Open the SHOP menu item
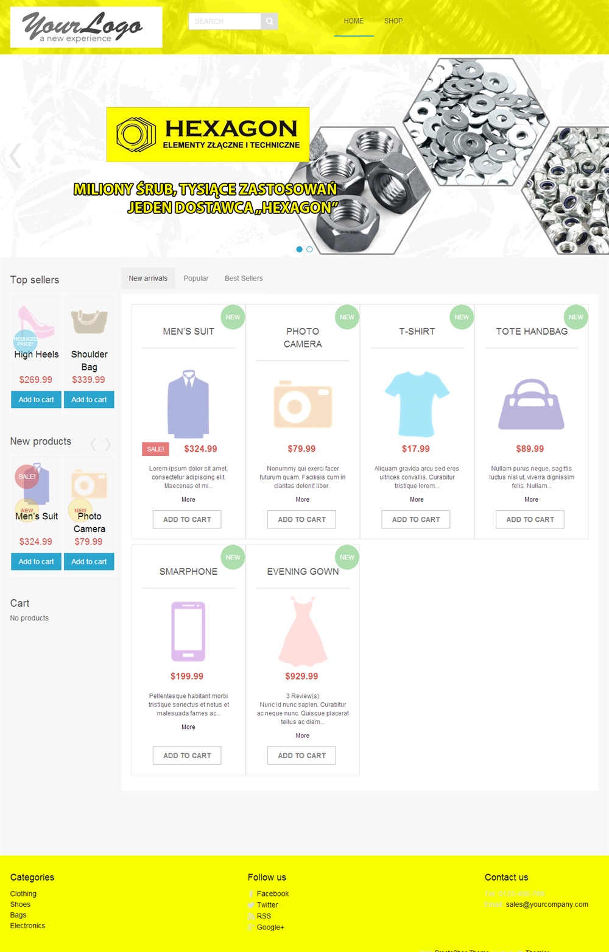The height and width of the screenshot is (952, 609). (393, 21)
